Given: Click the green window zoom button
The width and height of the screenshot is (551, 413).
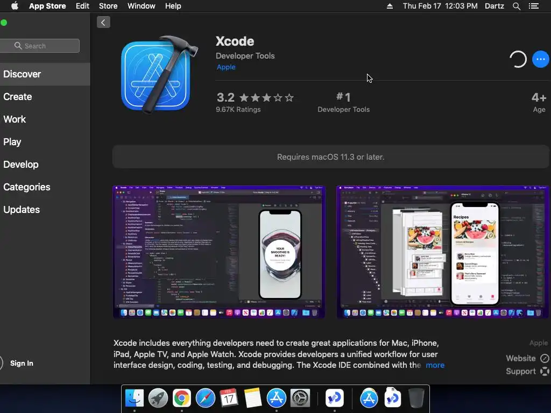Looking at the screenshot, I should coord(4,23).
